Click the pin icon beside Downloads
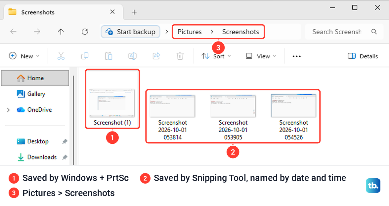The image size is (389, 206). click(x=65, y=157)
